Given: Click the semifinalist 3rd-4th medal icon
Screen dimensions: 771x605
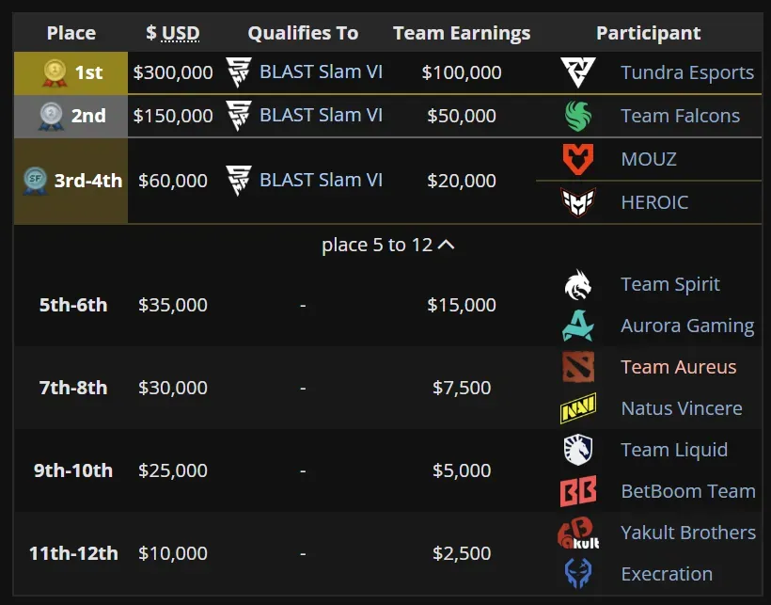Looking at the screenshot, I should (x=36, y=181).
